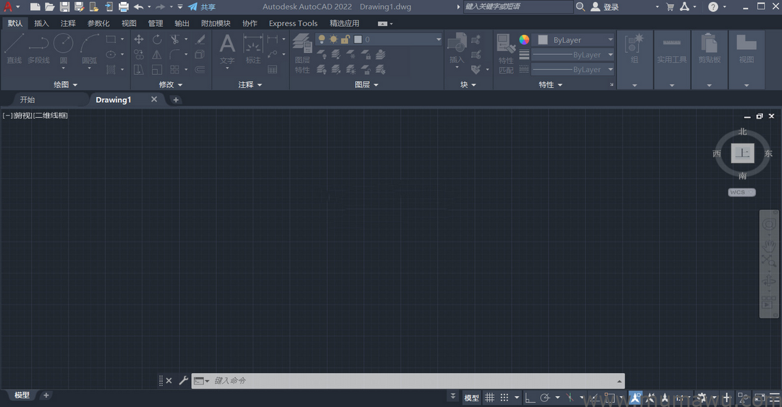Viewport: 782px width, 407px height.
Task: Open the Express Tools ribbon tab
Action: click(x=293, y=24)
